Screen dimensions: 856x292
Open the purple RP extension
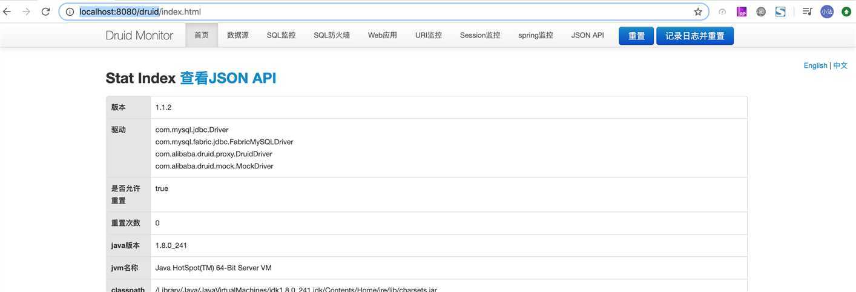pyautogui.click(x=742, y=12)
